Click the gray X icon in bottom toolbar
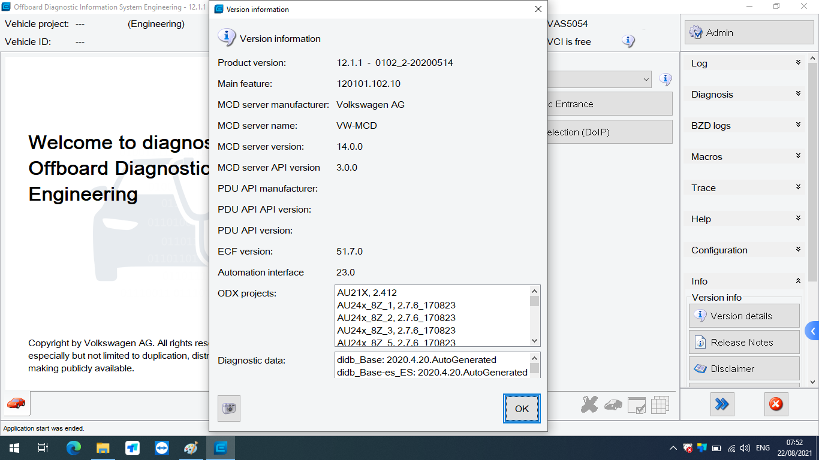819x460 pixels. (589, 405)
